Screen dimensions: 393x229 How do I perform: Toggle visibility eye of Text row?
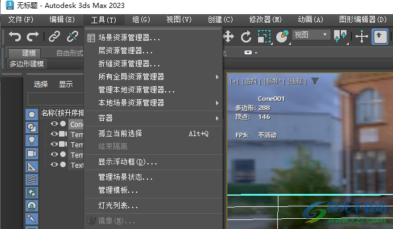click(54, 164)
